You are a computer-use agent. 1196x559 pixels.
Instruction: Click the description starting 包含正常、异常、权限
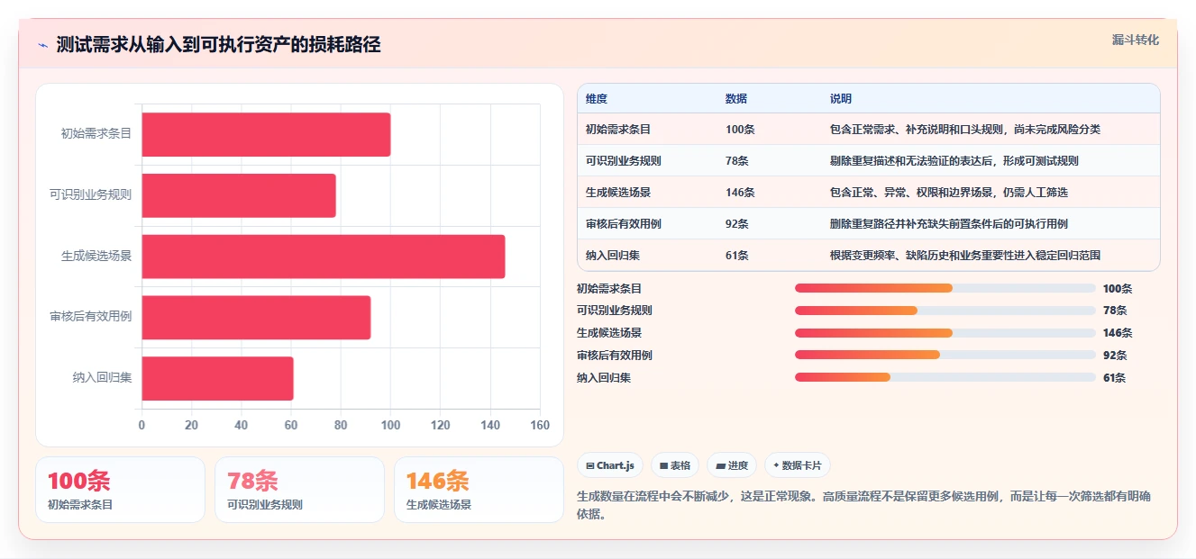pyautogui.click(x=949, y=193)
